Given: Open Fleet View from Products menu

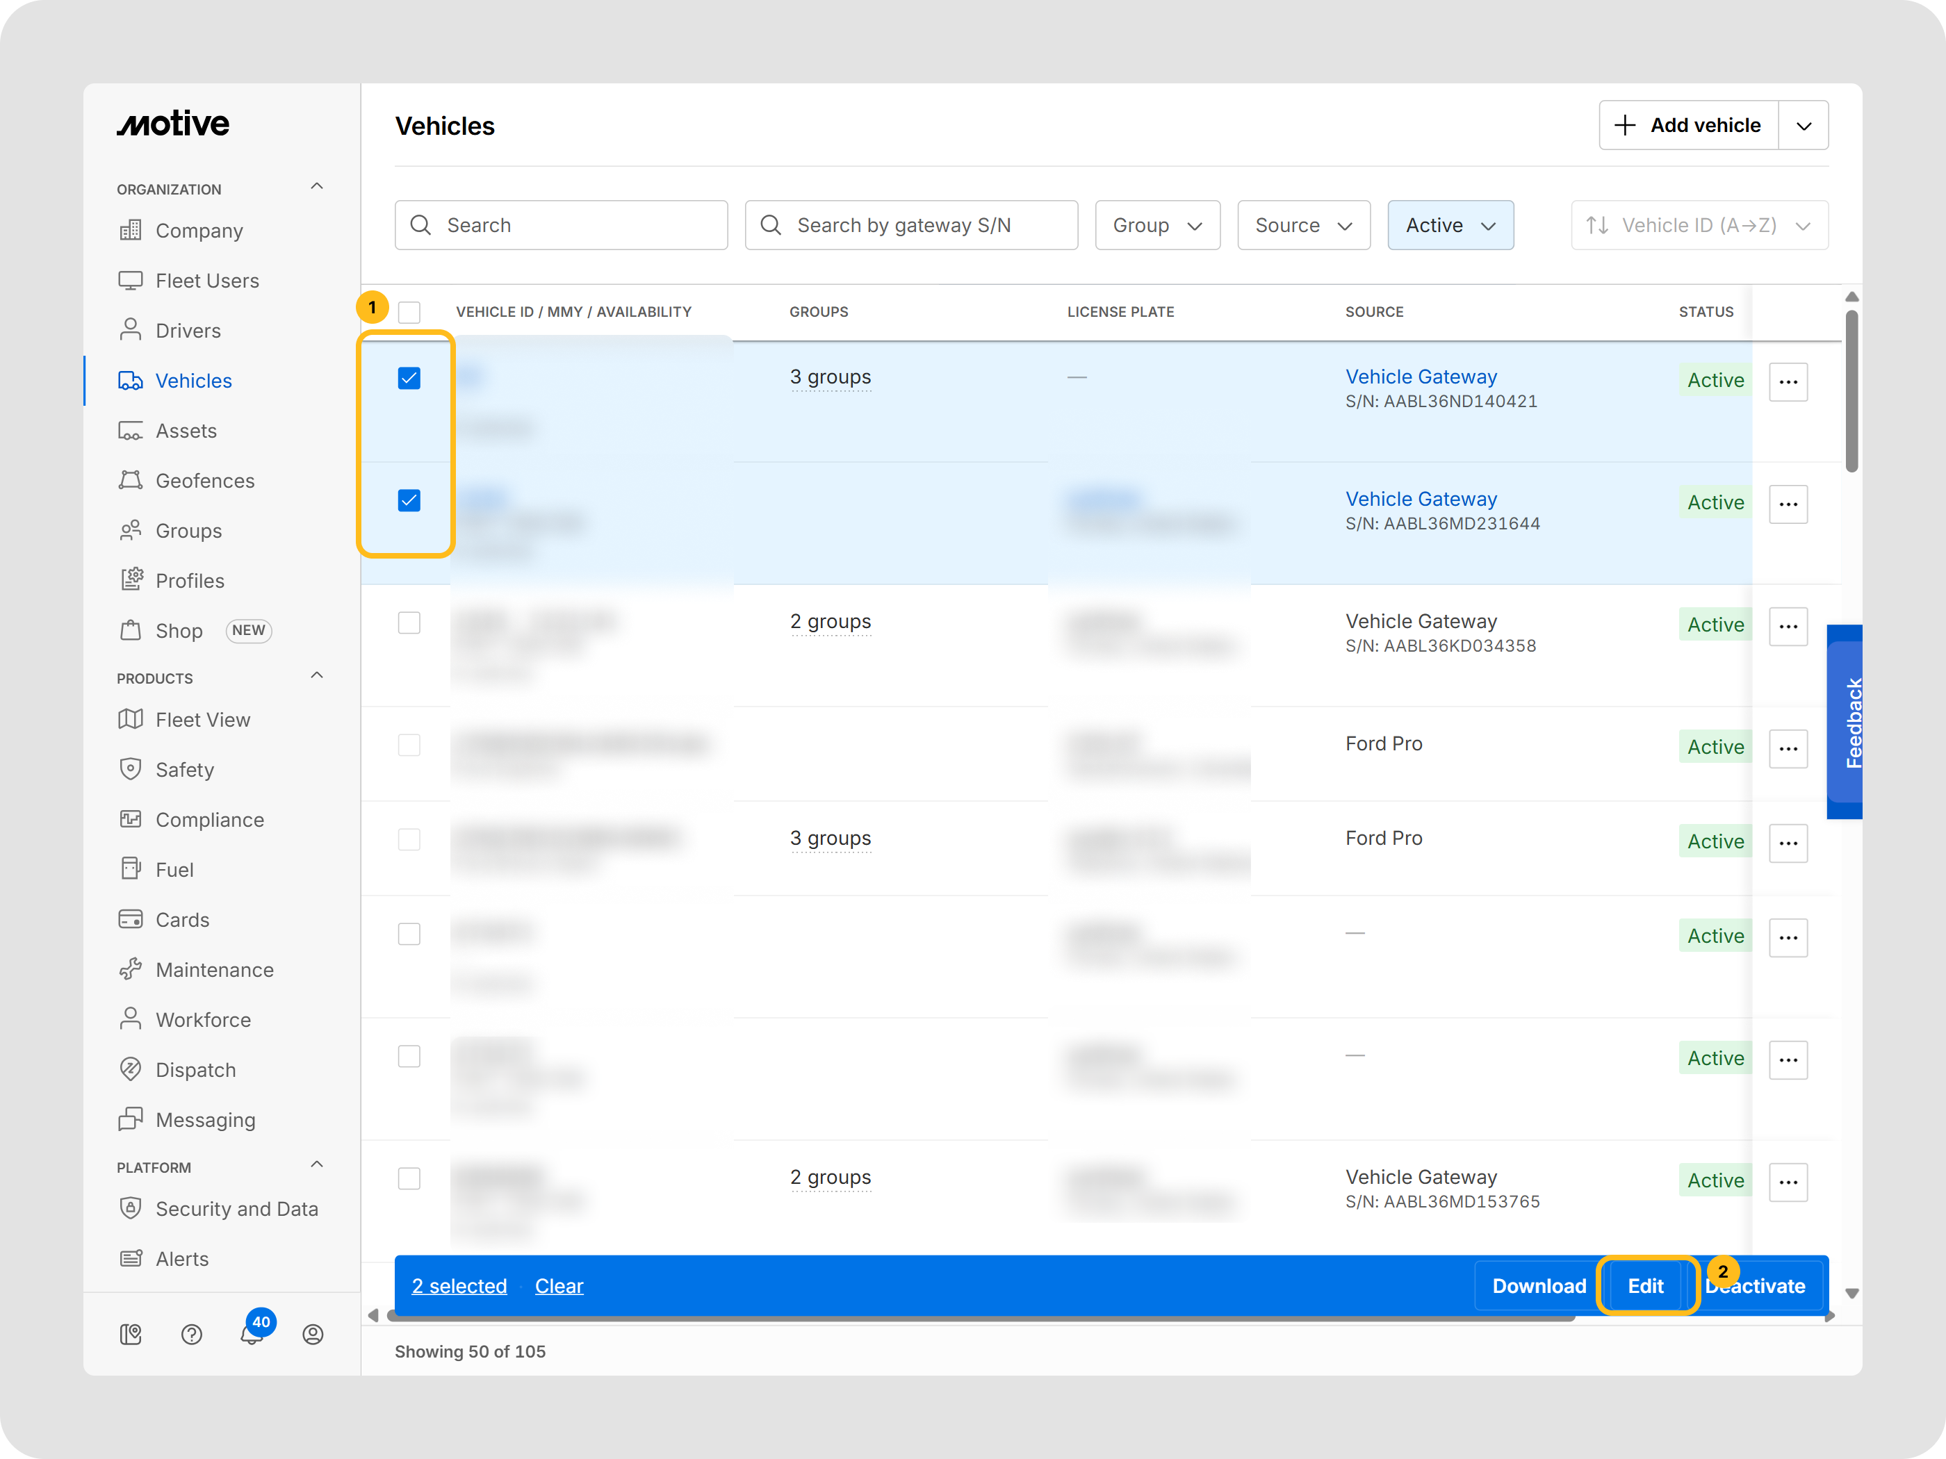Looking at the screenshot, I should pyautogui.click(x=202, y=719).
